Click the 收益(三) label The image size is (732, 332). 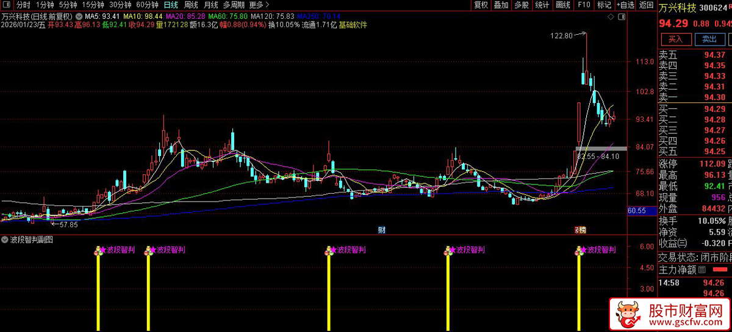[x=673, y=244]
